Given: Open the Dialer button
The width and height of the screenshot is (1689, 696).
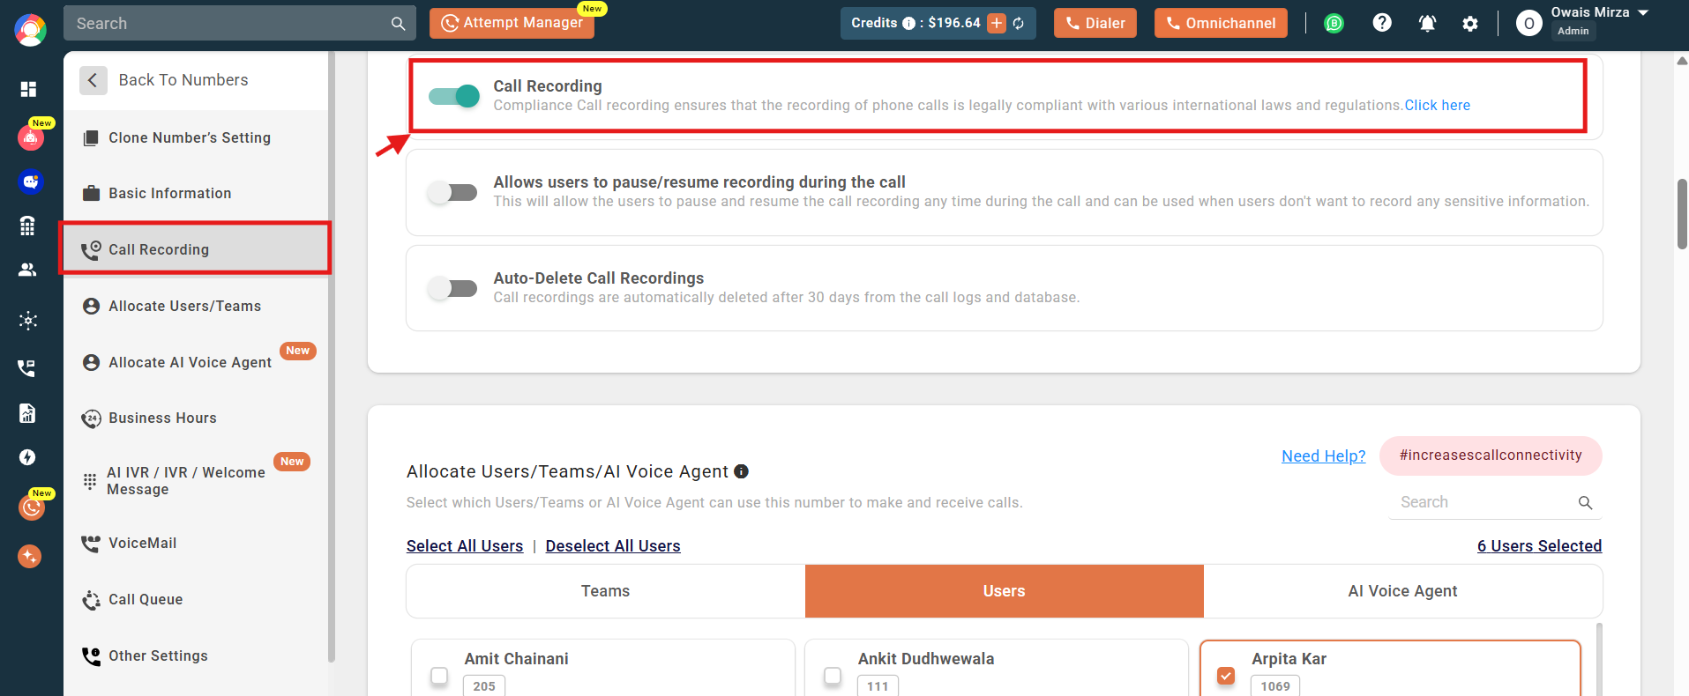Looking at the screenshot, I should (1095, 23).
